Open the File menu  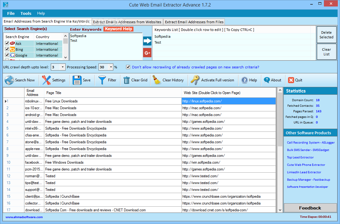point(11,13)
